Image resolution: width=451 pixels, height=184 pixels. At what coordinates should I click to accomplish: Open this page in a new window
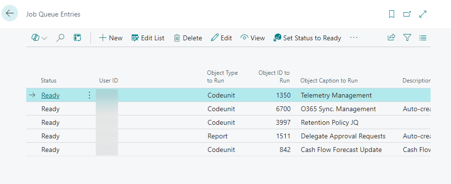point(407,14)
